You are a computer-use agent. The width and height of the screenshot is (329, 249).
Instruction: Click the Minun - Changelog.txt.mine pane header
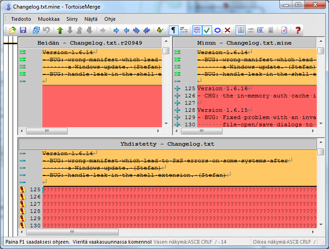coord(245,43)
